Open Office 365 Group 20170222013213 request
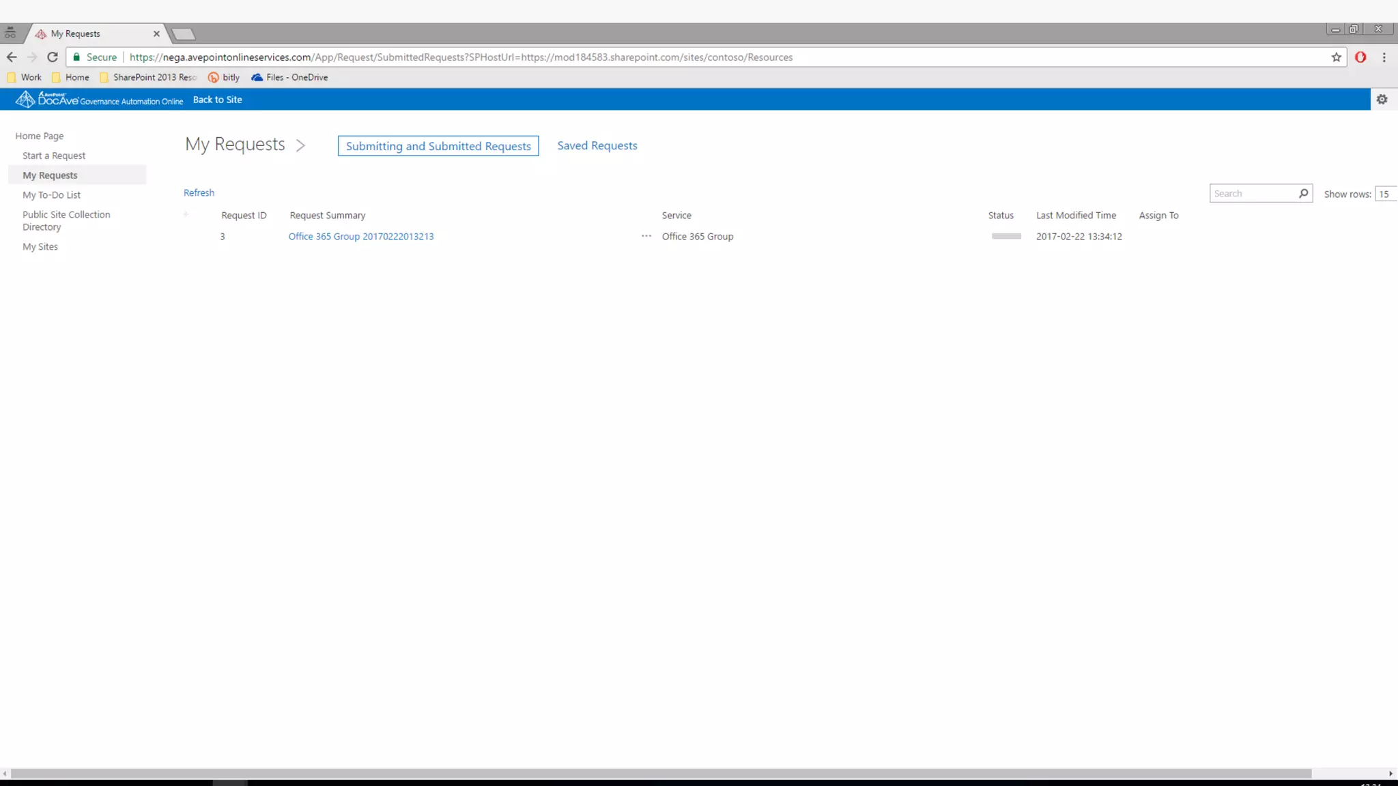This screenshot has width=1398, height=786. [360, 237]
